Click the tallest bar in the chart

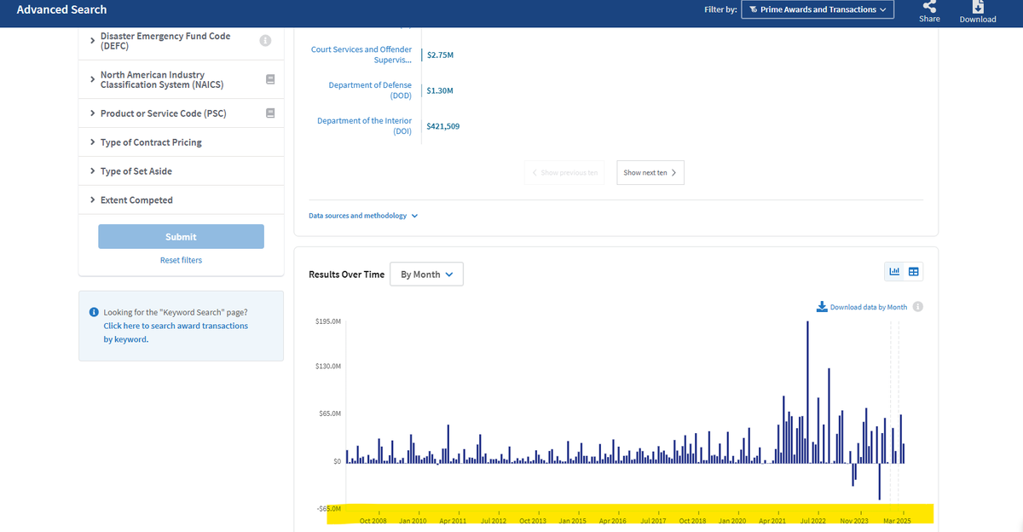coord(807,392)
